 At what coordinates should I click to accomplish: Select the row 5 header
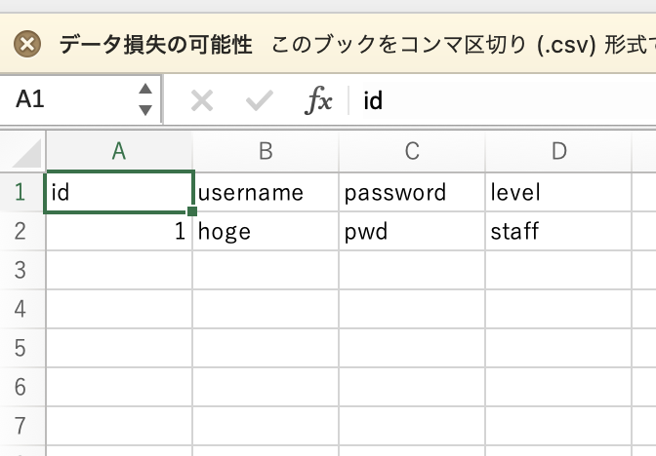22,348
